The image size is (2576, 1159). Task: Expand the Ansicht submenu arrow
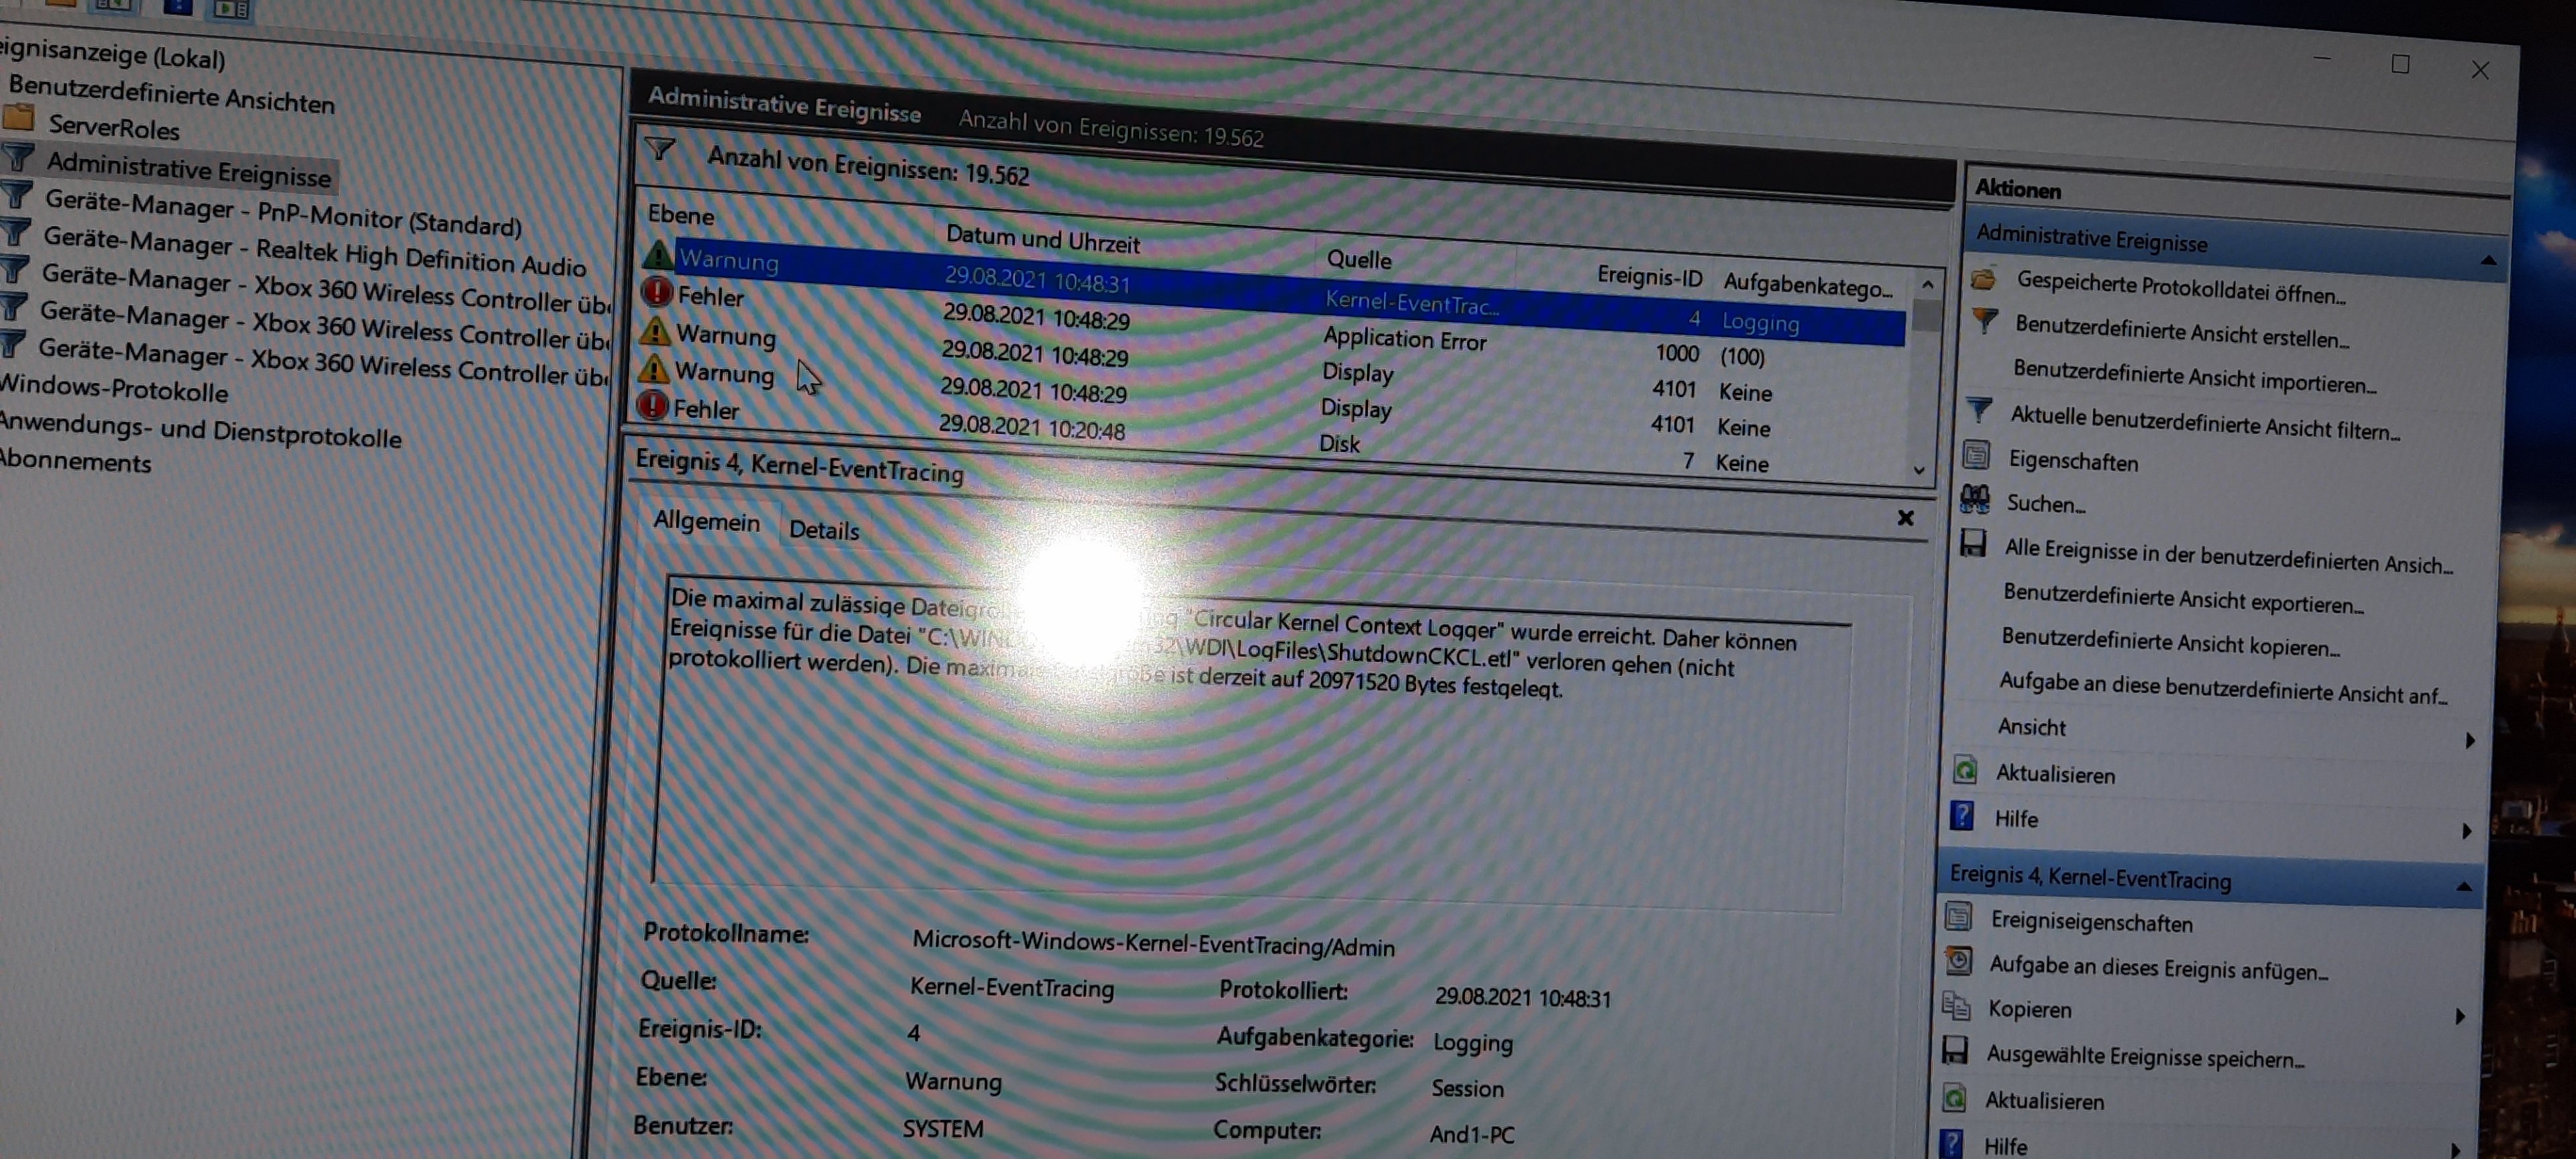tap(2470, 740)
